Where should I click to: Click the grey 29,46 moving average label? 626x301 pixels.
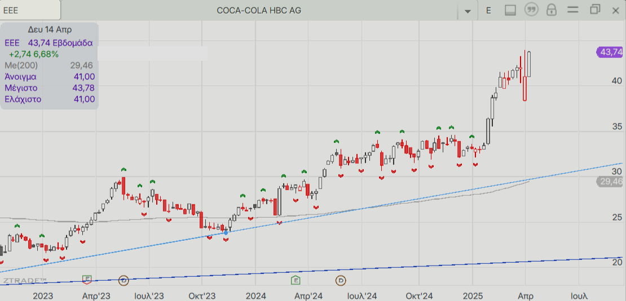610,182
